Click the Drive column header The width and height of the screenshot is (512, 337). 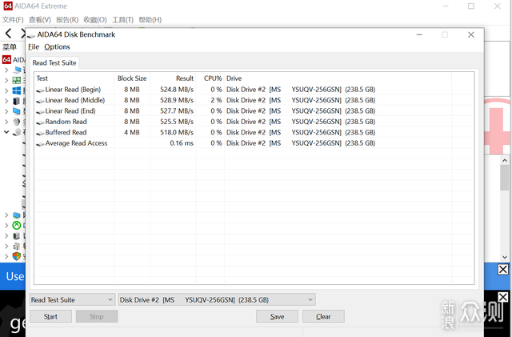pos(338,78)
